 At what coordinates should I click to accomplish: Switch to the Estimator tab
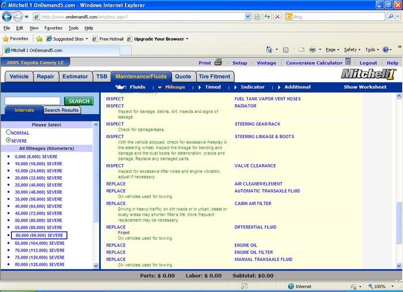(x=75, y=77)
